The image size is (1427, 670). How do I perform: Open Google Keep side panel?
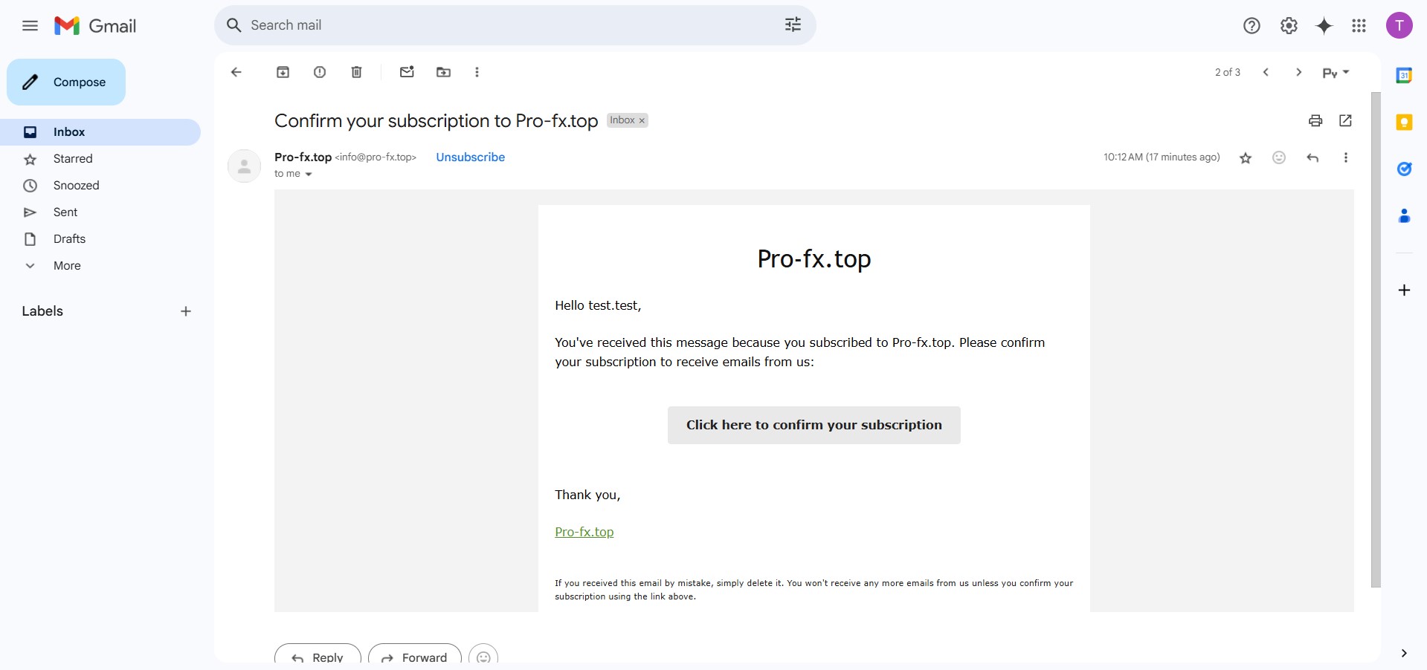pos(1404,123)
